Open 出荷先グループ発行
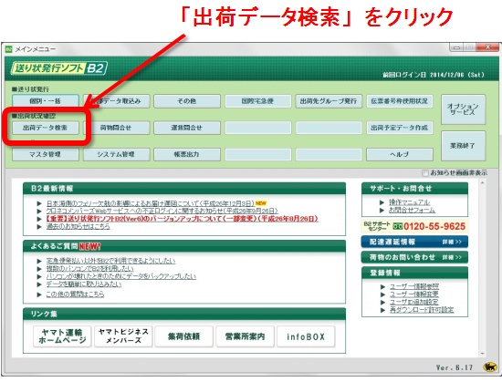Viewport: 502px width, 382px height. click(329, 101)
